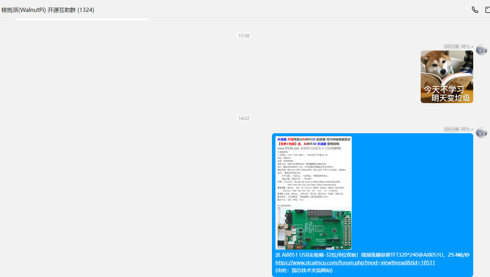Click the partly visible icon beside the phone
Screen dimensions: 490x277
coord(487,10)
